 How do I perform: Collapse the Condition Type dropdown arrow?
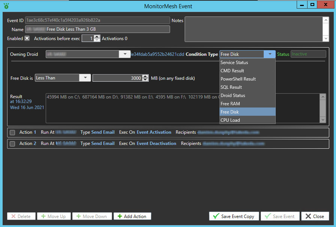(270, 54)
